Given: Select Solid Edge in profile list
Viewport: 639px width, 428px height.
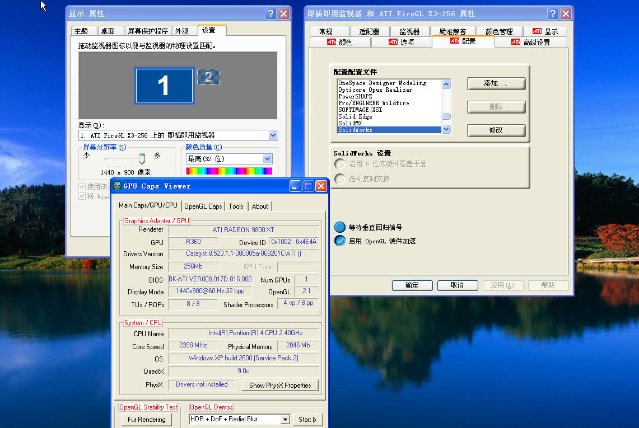Looking at the screenshot, I should [x=389, y=116].
